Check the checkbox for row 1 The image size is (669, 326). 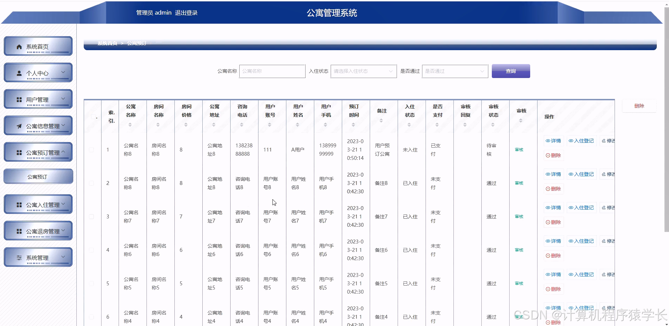click(92, 149)
